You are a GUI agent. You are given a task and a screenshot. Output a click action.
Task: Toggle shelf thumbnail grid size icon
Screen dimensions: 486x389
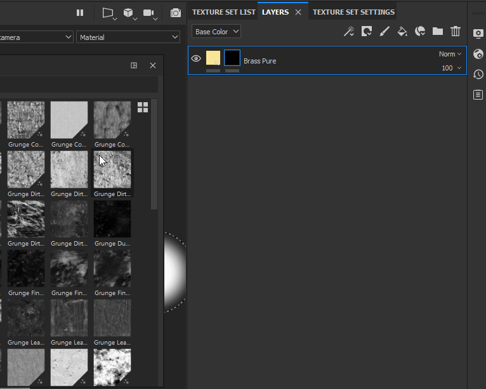click(x=143, y=107)
